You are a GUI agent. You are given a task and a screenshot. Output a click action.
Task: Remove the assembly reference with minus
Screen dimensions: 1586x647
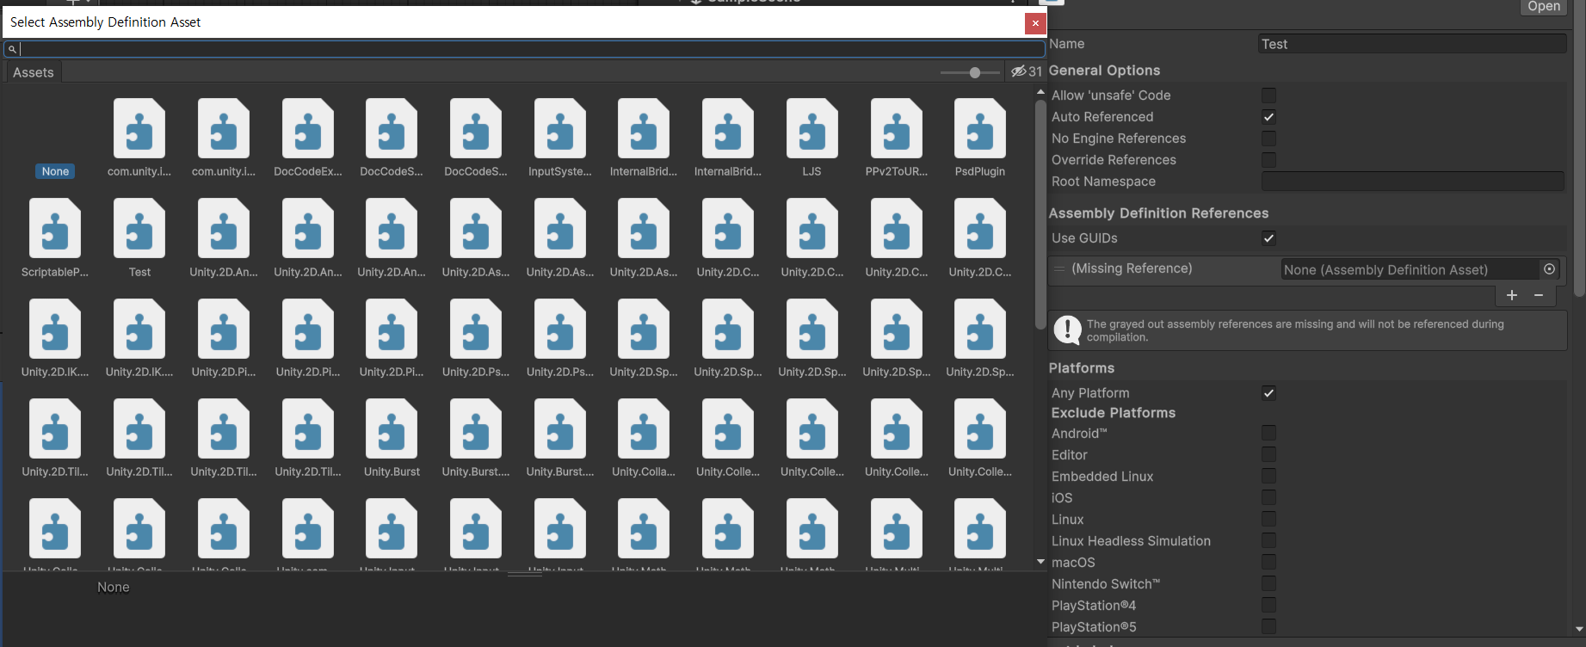pos(1539,295)
